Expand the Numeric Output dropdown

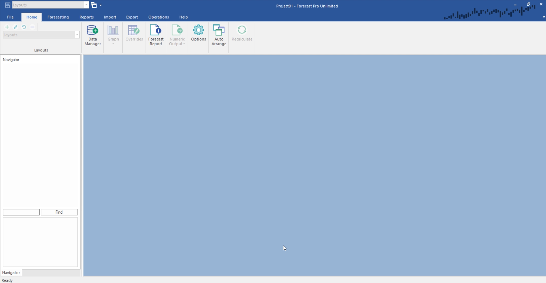tap(184, 44)
